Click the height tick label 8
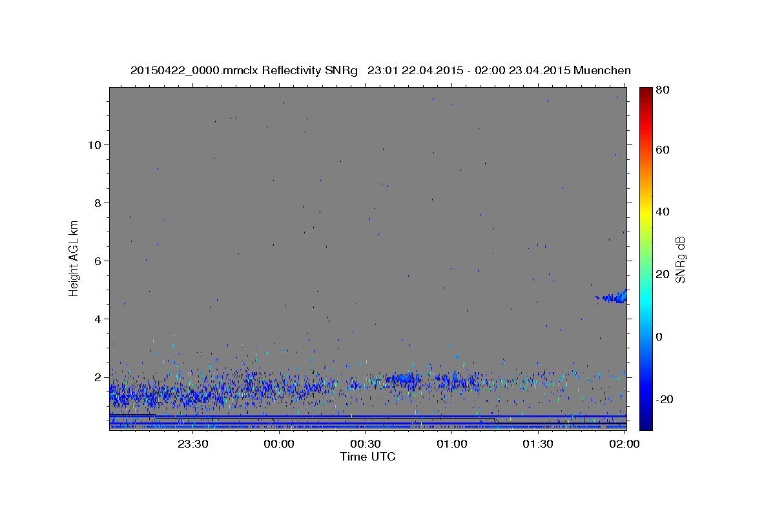The width and height of the screenshot is (775, 516). pyautogui.click(x=98, y=203)
